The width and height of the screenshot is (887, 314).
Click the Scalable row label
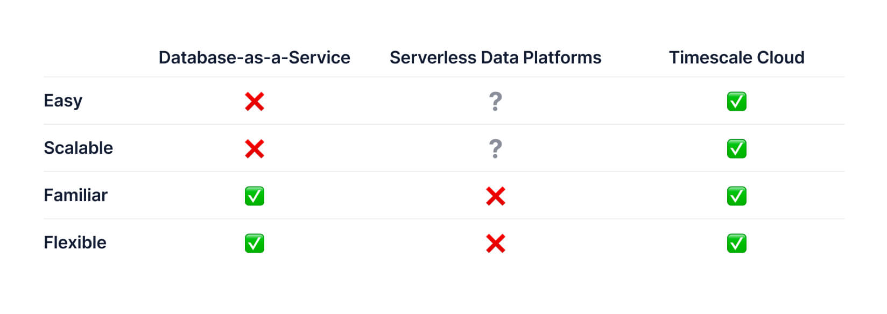(78, 148)
